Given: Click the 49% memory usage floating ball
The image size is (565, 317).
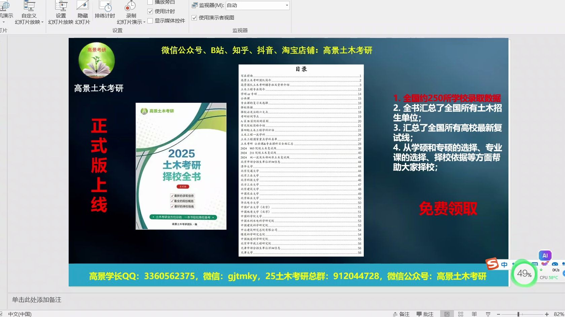Looking at the screenshot, I should point(524,274).
